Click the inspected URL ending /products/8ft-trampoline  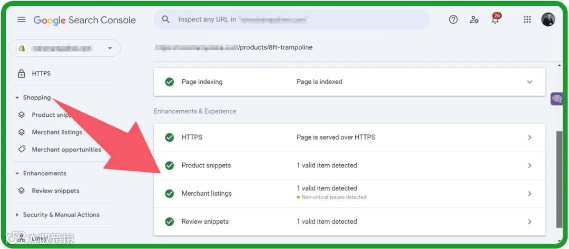pos(234,47)
